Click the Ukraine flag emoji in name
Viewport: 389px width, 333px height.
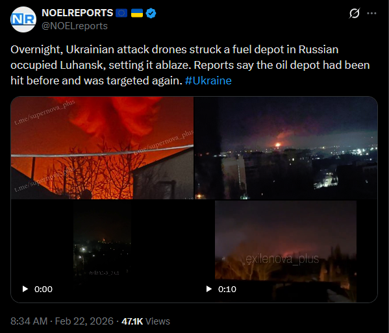(137, 13)
